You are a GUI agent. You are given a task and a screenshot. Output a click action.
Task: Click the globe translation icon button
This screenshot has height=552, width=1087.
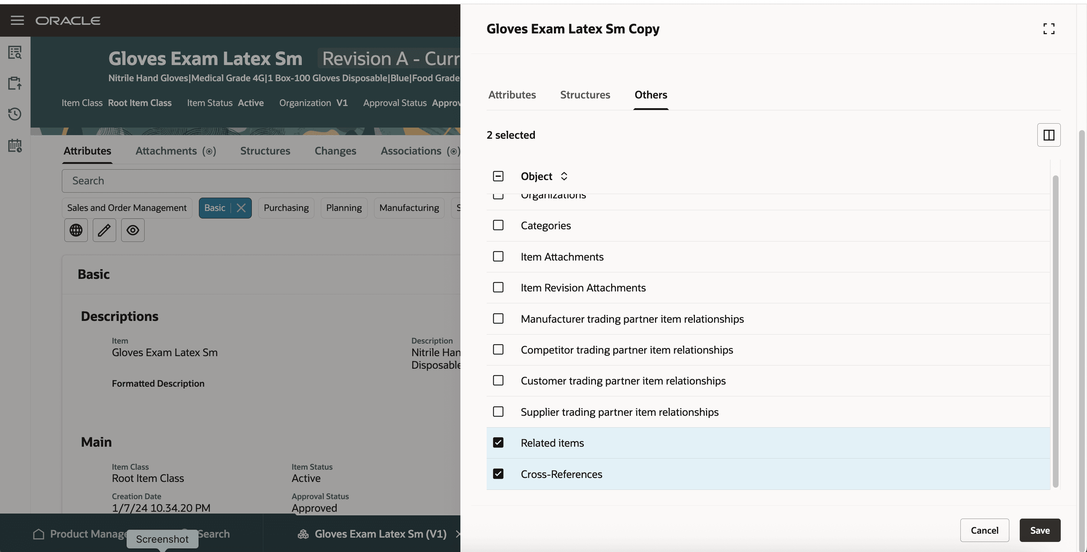[76, 230]
